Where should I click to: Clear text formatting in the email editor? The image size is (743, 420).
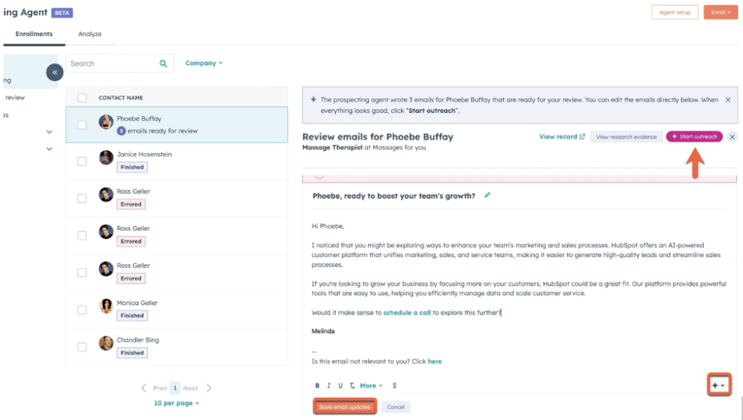click(x=352, y=385)
